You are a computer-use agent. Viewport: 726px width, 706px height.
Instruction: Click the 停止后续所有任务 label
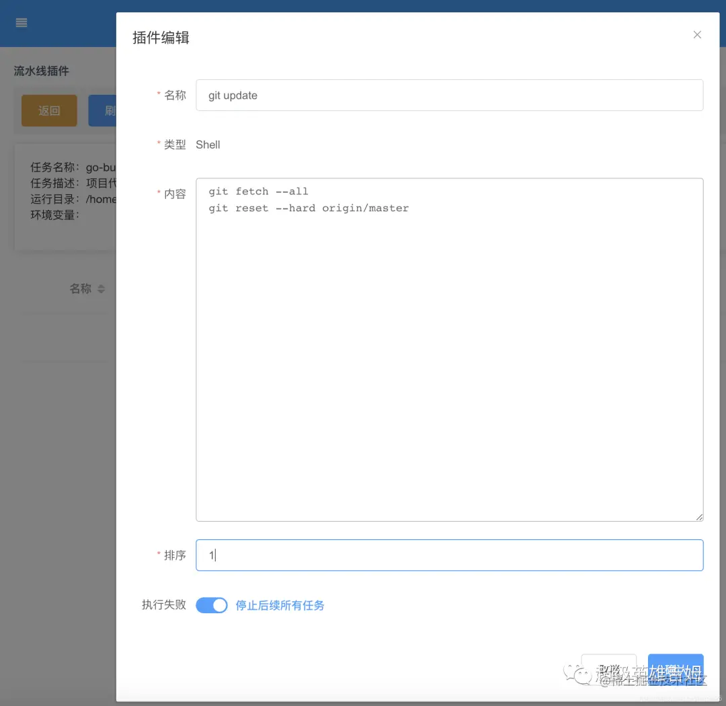pyautogui.click(x=280, y=605)
